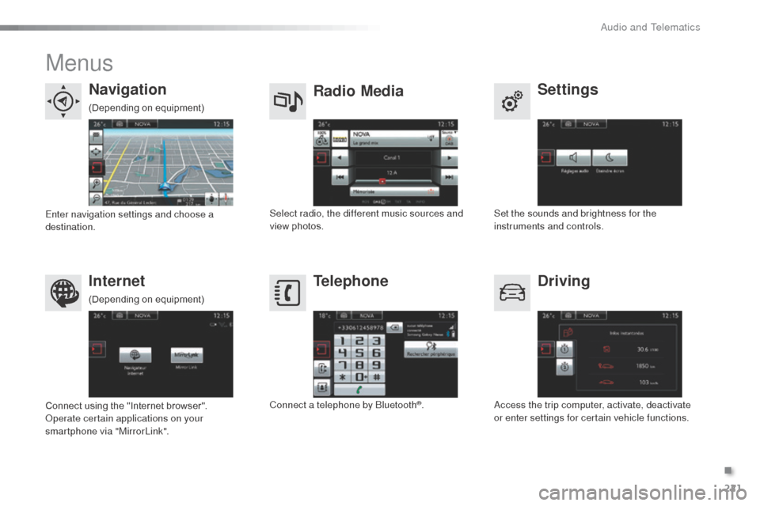Click the Settings heading

[x=568, y=90]
